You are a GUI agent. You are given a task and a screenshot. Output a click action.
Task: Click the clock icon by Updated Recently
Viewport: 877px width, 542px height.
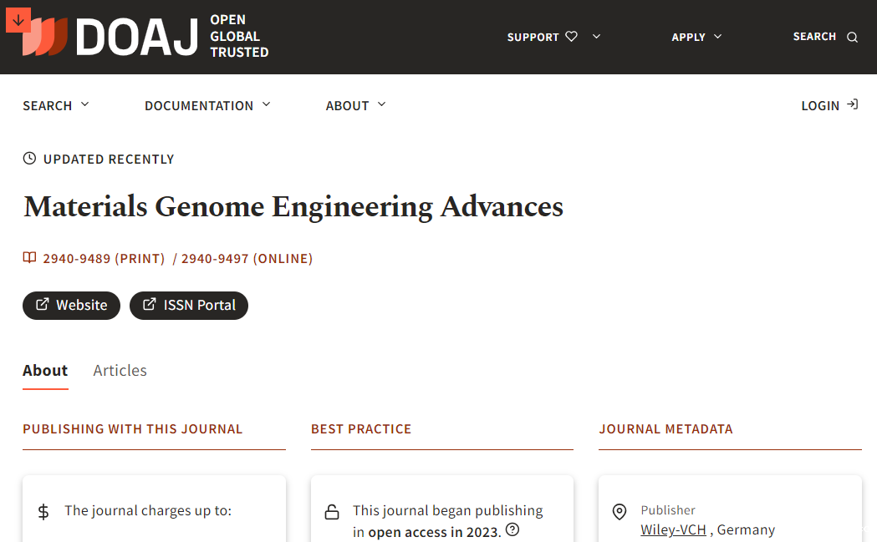tap(30, 159)
